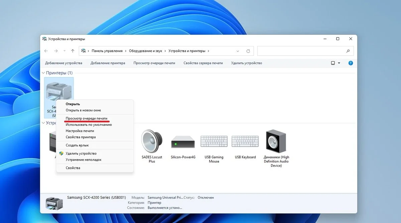The height and width of the screenshot is (223, 401).
Task: Click Оборудование и звук breadcrumb link
Action: click(145, 51)
